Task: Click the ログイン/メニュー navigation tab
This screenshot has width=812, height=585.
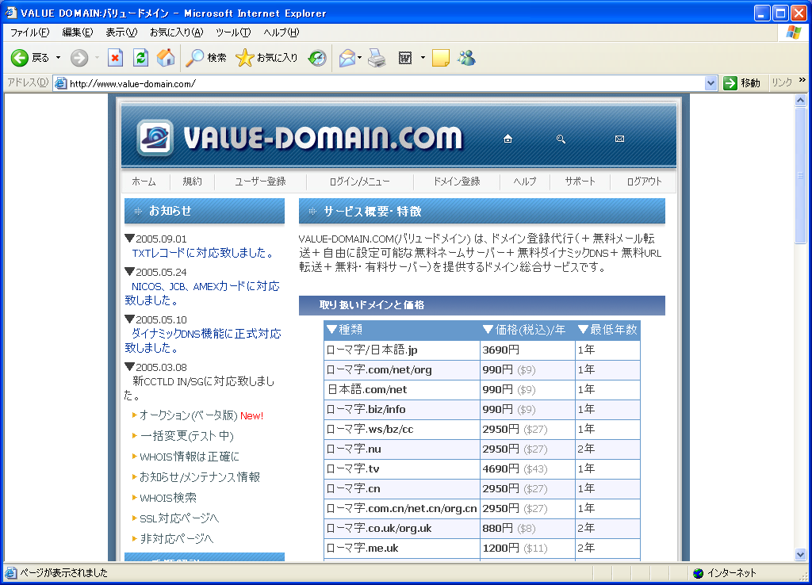Action: pyautogui.click(x=359, y=182)
